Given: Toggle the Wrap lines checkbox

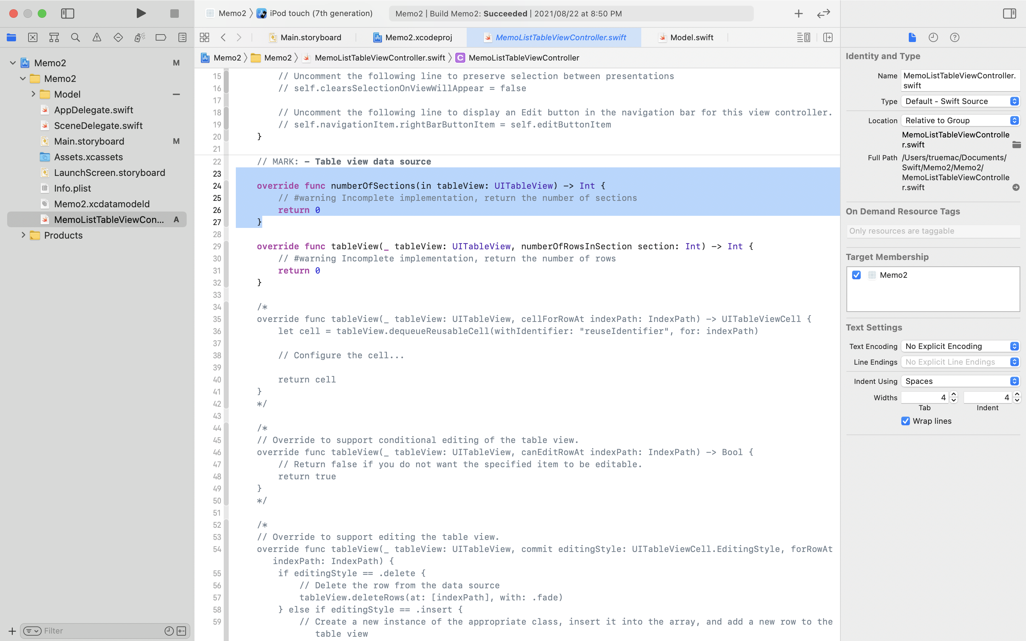Looking at the screenshot, I should (x=906, y=421).
